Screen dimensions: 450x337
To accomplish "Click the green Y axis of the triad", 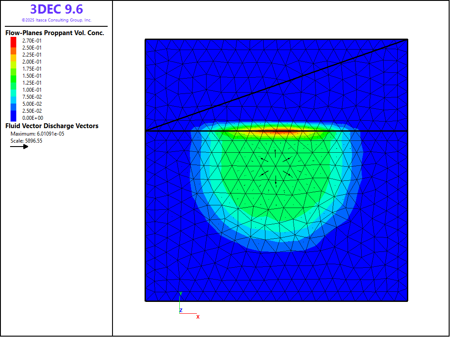I will tap(180, 301).
